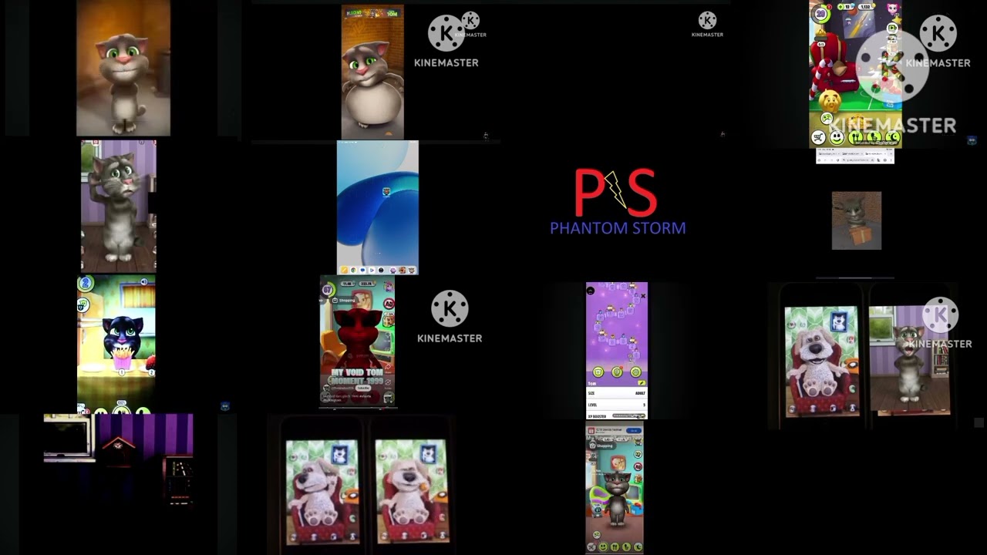Select the SIZE ADULT row

[x=617, y=393]
